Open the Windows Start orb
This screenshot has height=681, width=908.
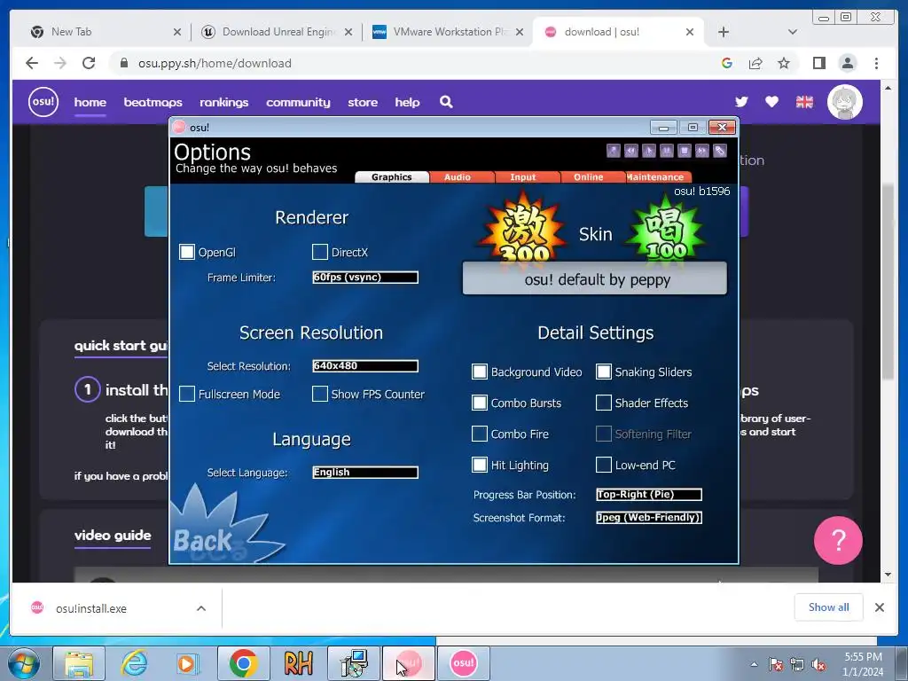[24, 663]
